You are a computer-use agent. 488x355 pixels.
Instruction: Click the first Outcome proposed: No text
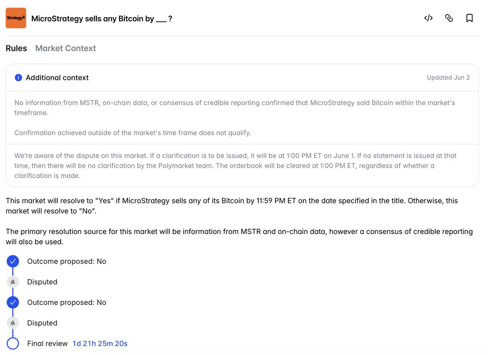pyautogui.click(x=67, y=261)
